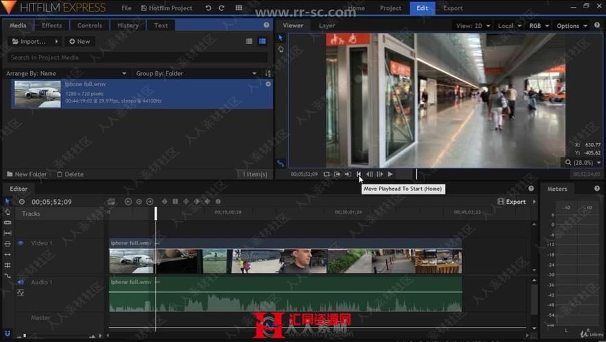Mute the Audio 1 track speaker
The width and height of the screenshot is (606, 342).
21,282
